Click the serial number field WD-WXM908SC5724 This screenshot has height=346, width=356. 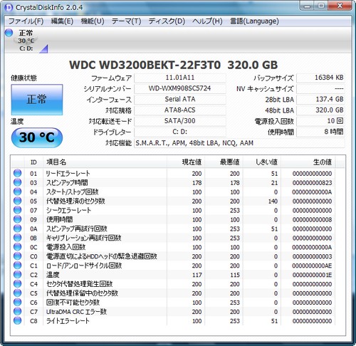[x=180, y=88]
